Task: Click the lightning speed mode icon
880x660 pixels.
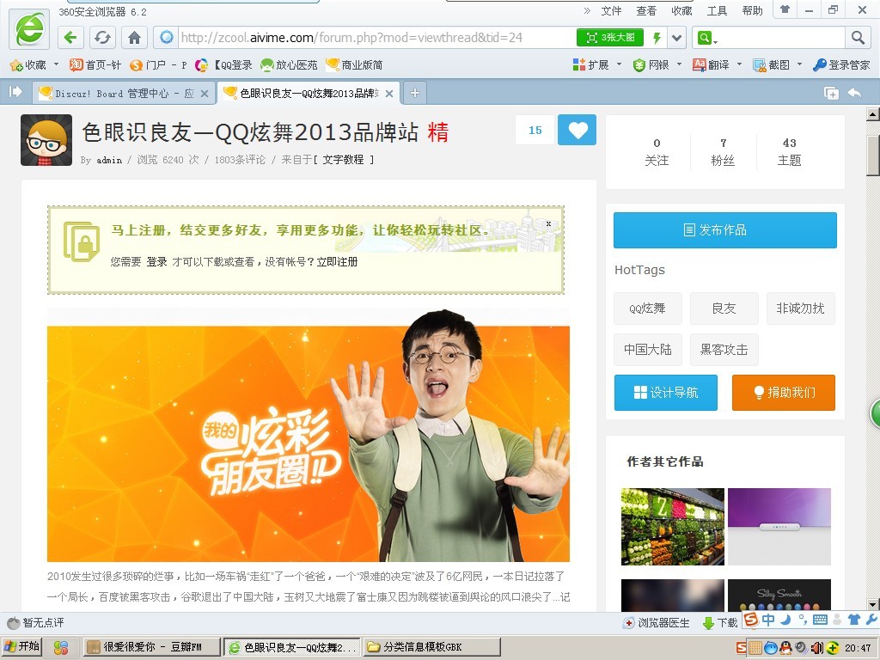Action: click(657, 38)
